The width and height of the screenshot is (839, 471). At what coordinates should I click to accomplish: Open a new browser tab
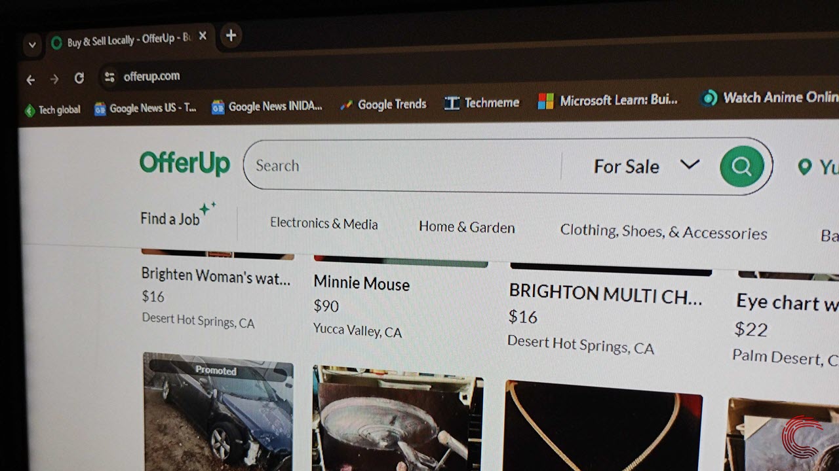(231, 35)
